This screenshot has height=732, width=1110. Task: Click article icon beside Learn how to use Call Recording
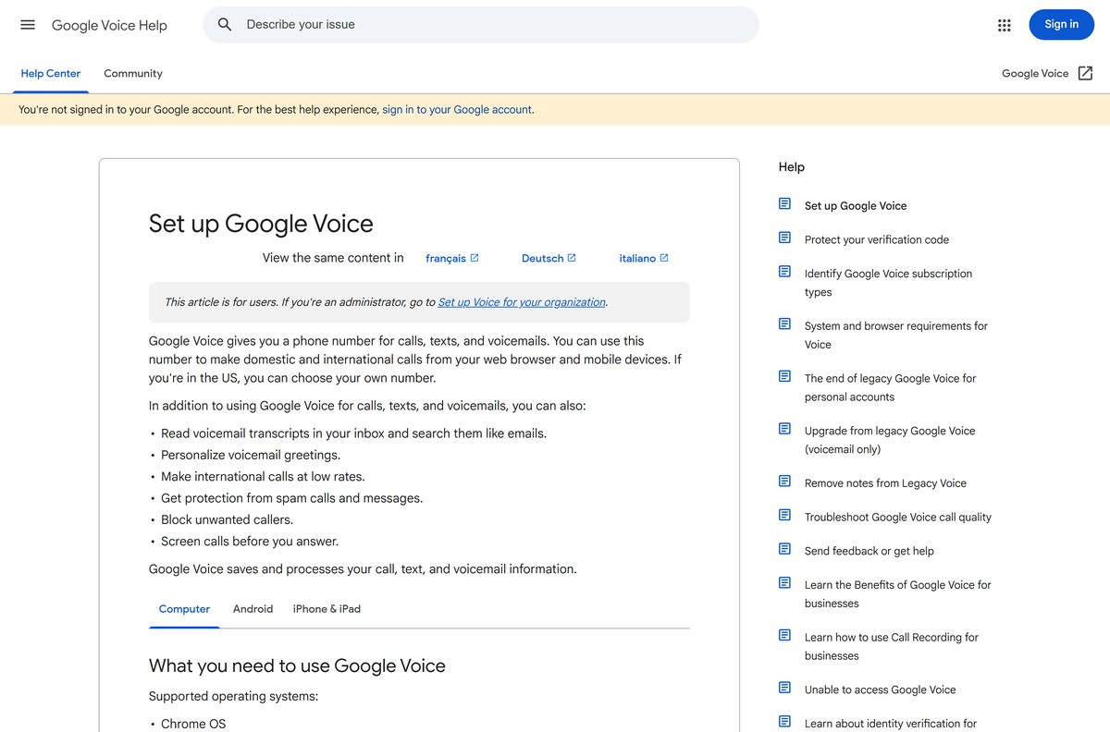(784, 635)
